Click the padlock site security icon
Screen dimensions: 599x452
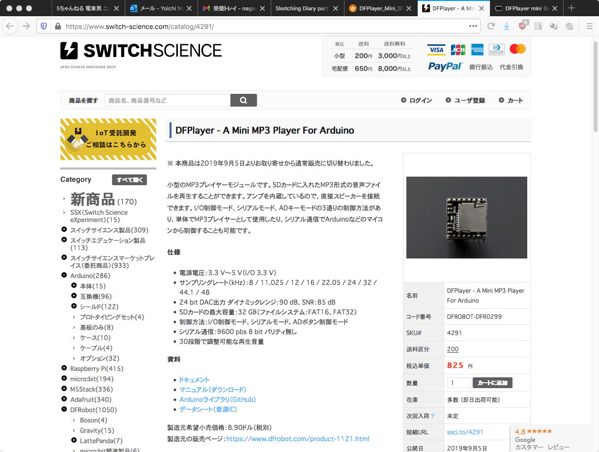coord(57,26)
